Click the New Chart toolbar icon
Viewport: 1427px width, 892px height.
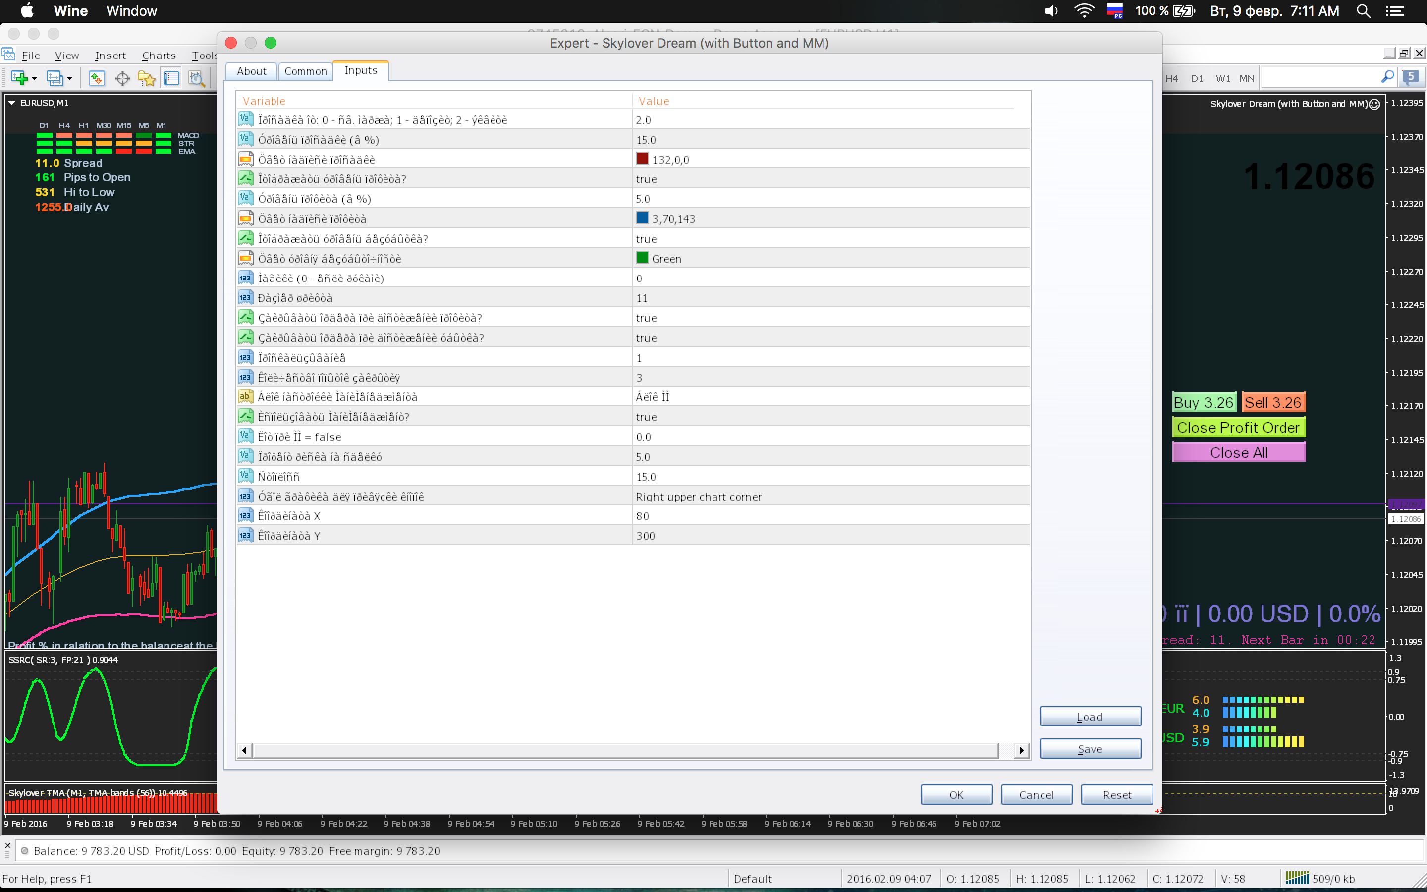(19, 78)
